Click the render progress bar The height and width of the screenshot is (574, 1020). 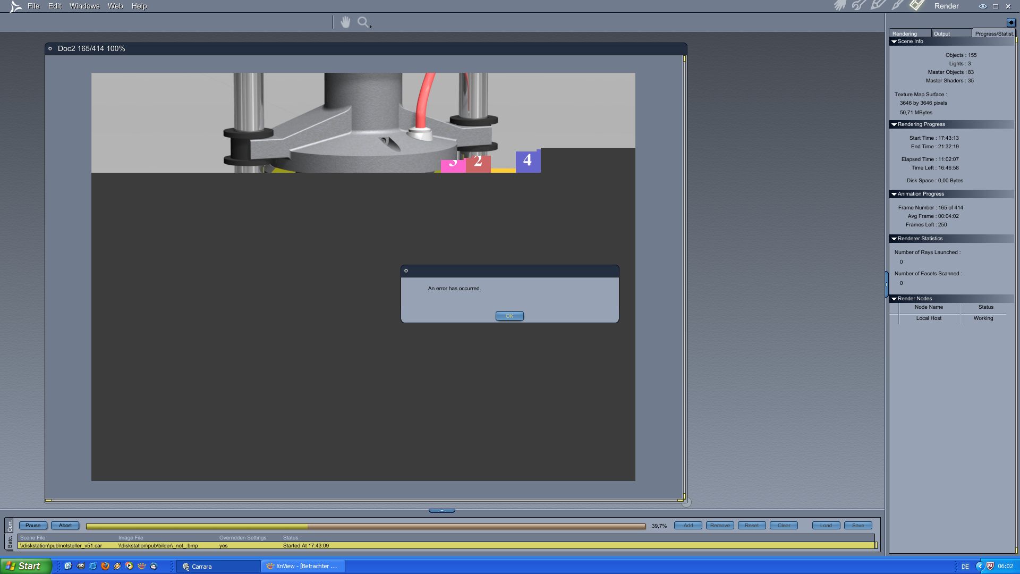pos(365,526)
